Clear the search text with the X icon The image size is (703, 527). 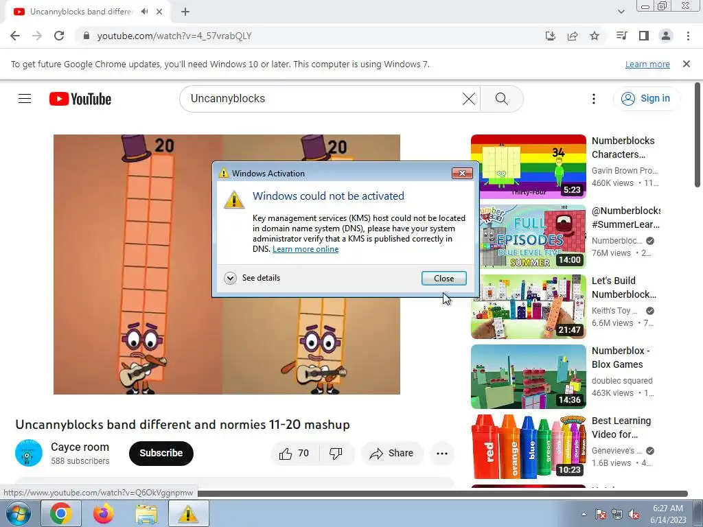(468, 99)
